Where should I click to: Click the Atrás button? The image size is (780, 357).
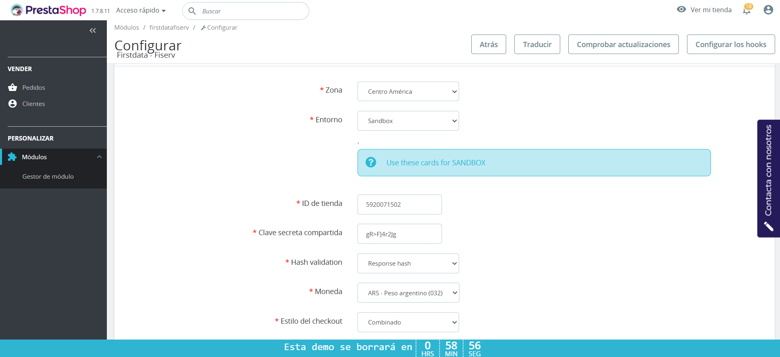pos(489,44)
